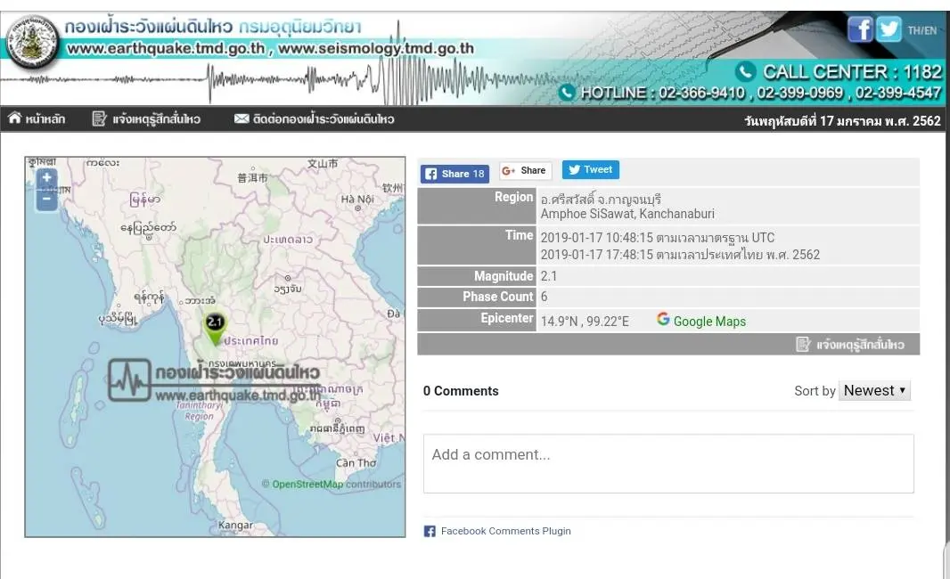Click the Tweet button

(x=590, y=170)
